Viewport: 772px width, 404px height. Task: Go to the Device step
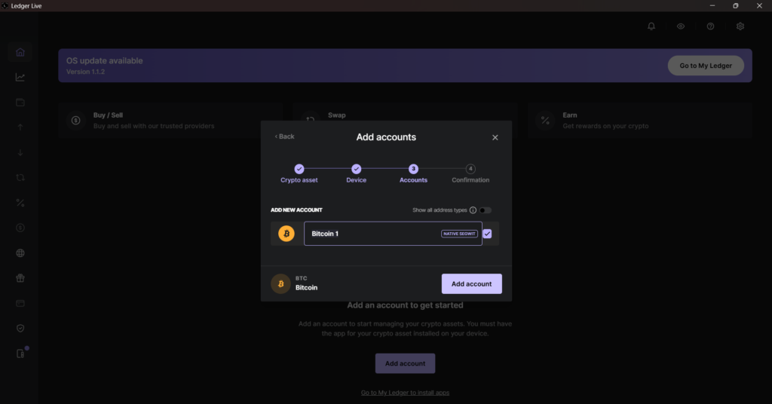(x=356, y=169)
